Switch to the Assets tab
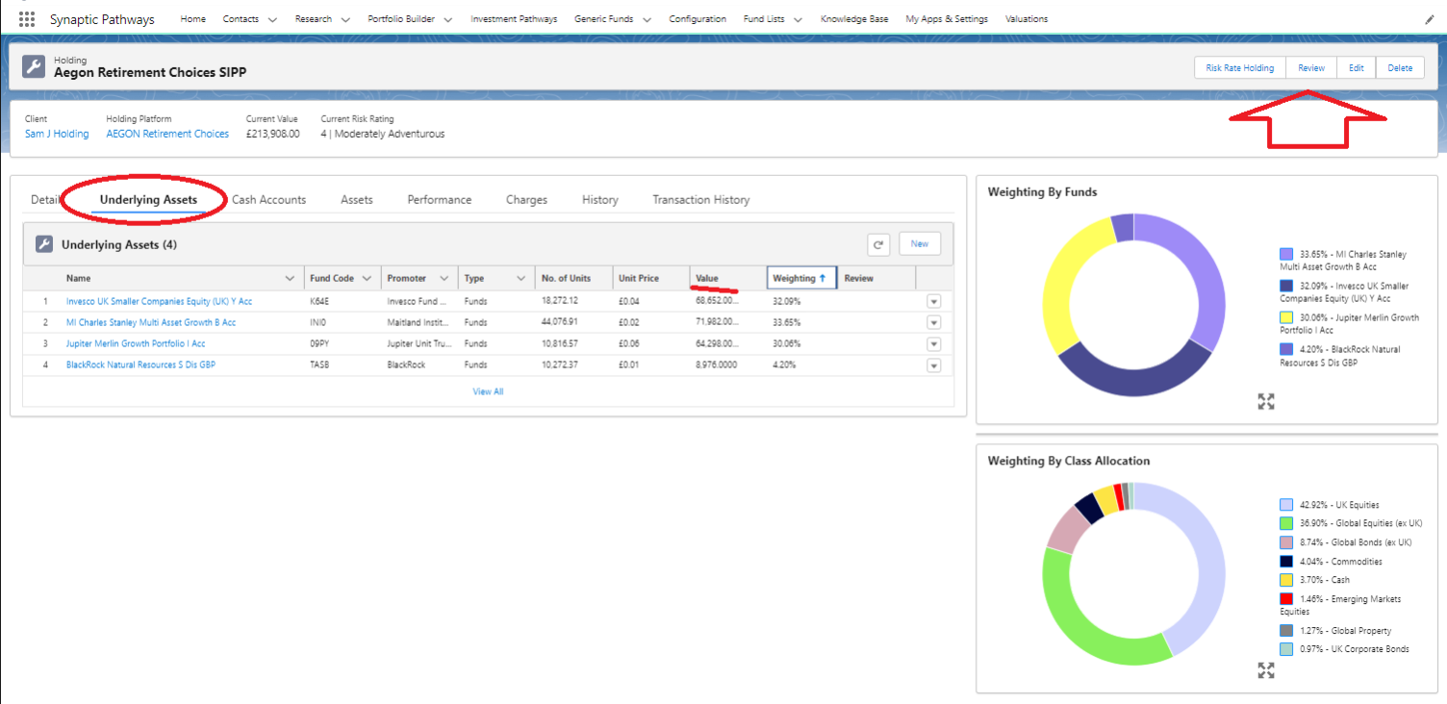The image size is (1447, 704). (357, 200)
